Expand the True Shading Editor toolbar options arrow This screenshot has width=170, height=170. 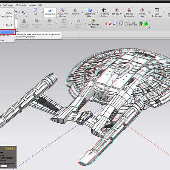[100, 28]
